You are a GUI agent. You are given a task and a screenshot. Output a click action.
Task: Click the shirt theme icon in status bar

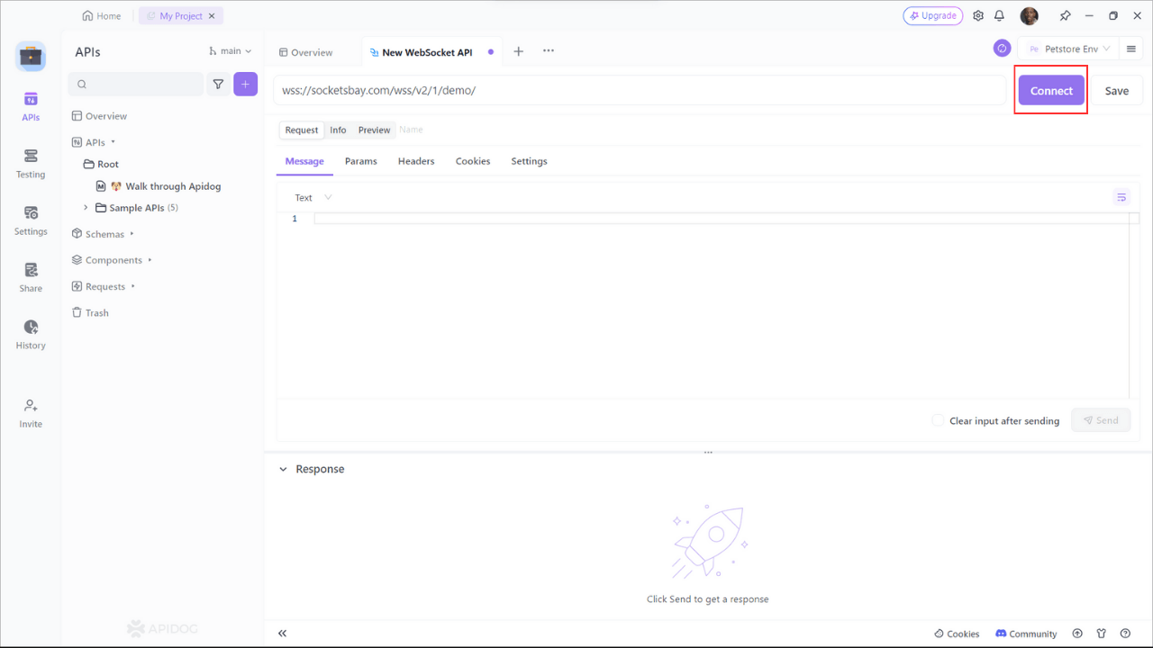tap(1102, 634)
